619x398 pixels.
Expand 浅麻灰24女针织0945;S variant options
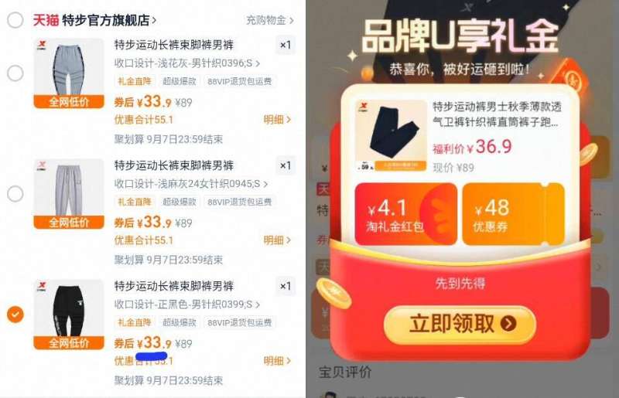point(190,184)
